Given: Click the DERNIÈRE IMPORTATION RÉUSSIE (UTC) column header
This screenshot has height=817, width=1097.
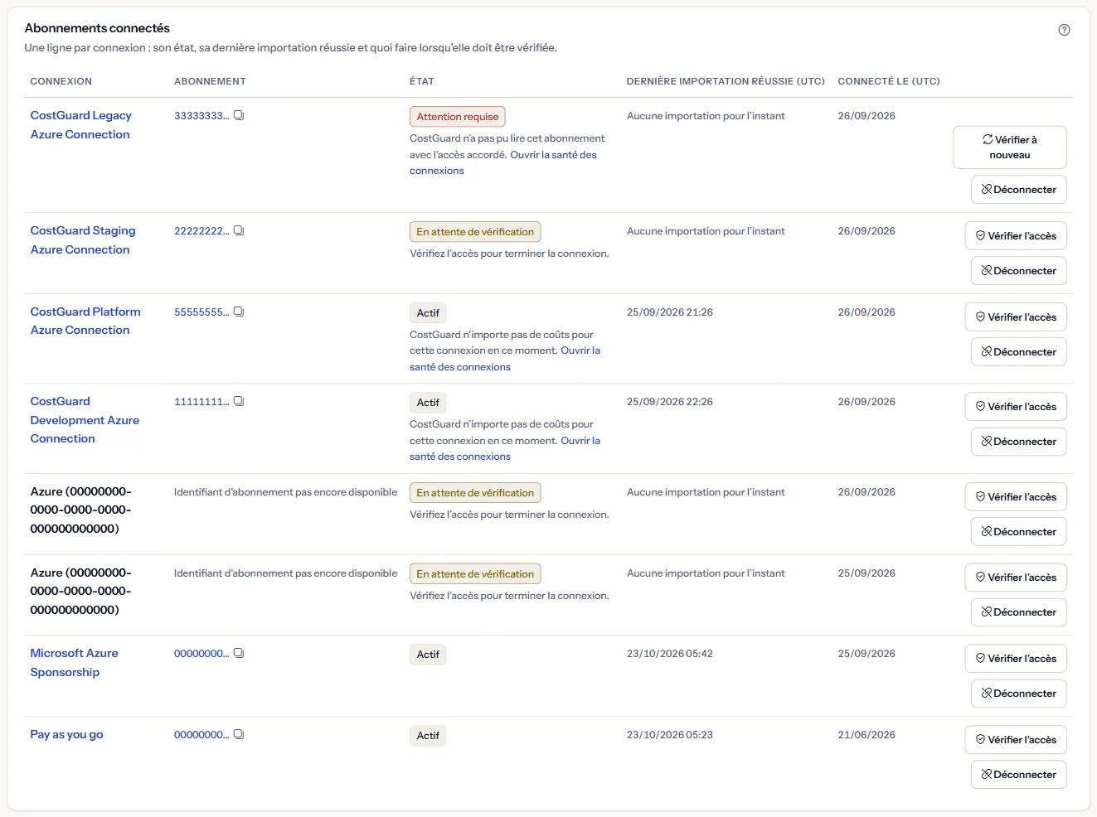Looking at the screenshot, I should (x=726, y=81).
